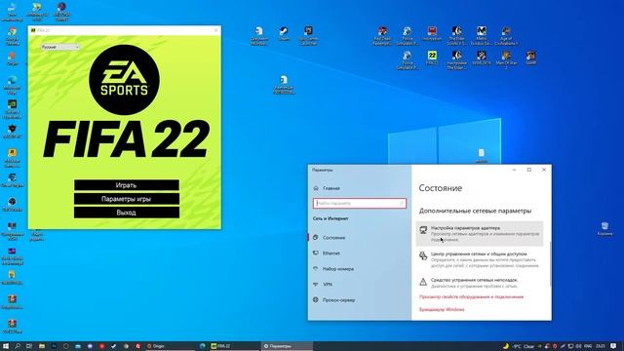Image resolution: width=624 pixels, height=351 pixels.
Task: Click the red circular icon in the taskbar
Action: 101,346
